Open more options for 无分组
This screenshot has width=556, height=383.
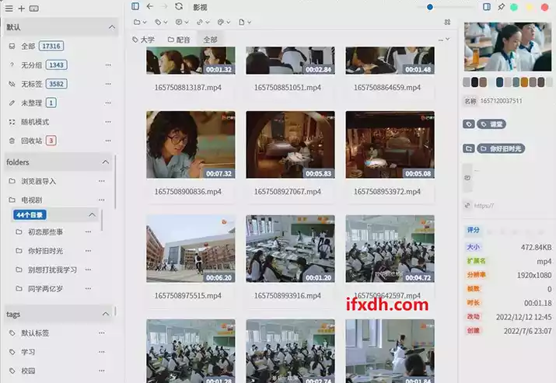coord(108,65)
